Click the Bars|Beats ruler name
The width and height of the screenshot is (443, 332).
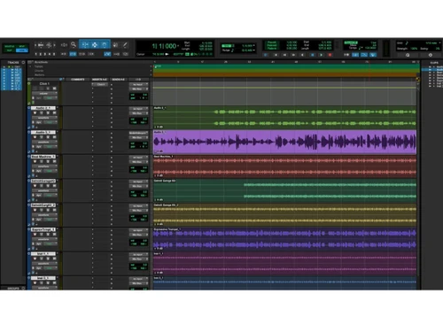pyautogui.click(x=41, y=62)
